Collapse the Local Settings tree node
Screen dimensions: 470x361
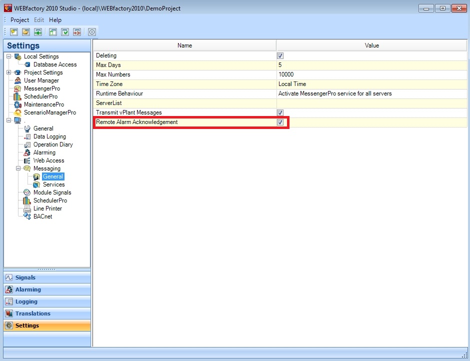(x=8, y=56)
